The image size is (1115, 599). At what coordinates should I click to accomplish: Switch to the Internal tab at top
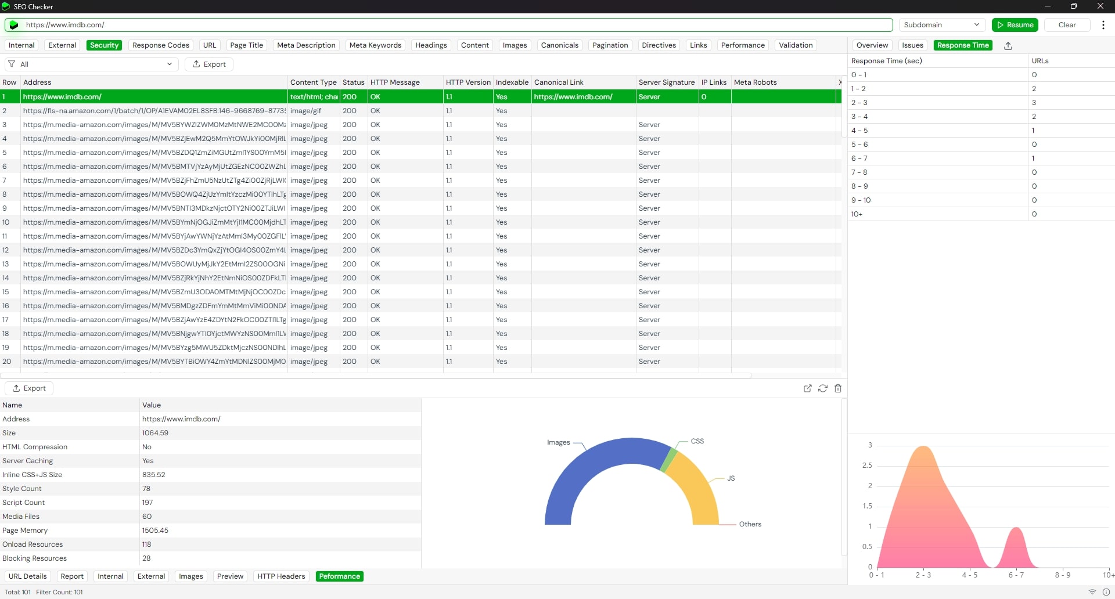tap(21, 45)
